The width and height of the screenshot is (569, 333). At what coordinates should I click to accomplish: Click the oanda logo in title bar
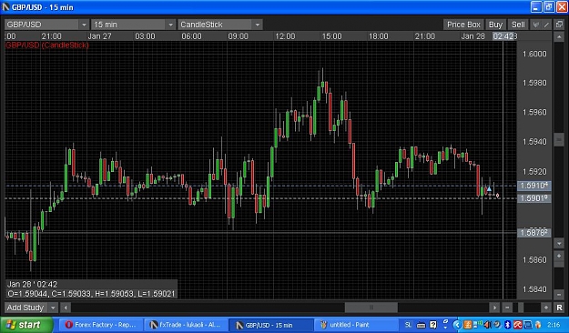(6, 7)
